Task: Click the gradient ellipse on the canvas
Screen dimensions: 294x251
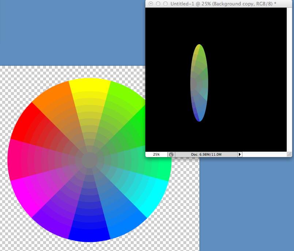Action: pos(199,82)
